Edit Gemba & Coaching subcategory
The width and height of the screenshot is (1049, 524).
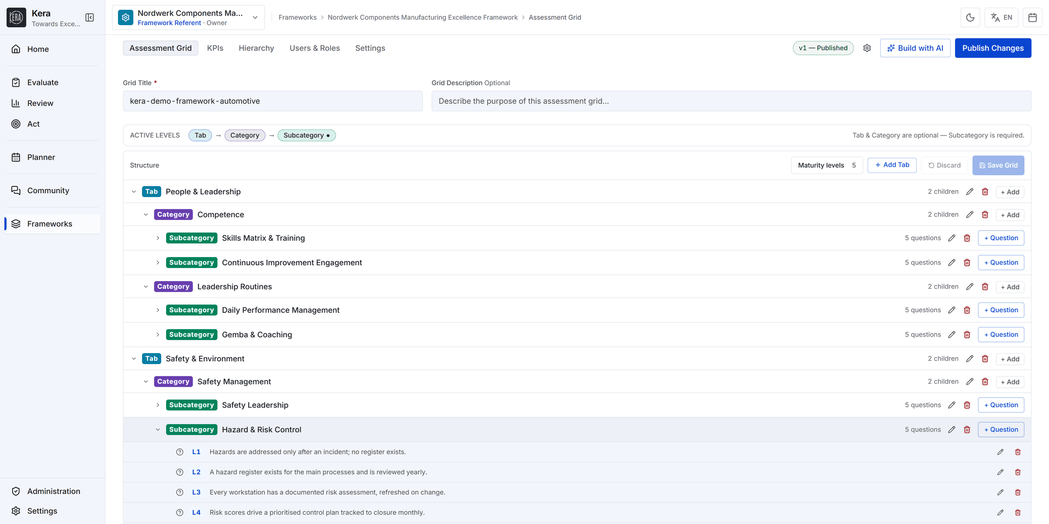(952, 335)
